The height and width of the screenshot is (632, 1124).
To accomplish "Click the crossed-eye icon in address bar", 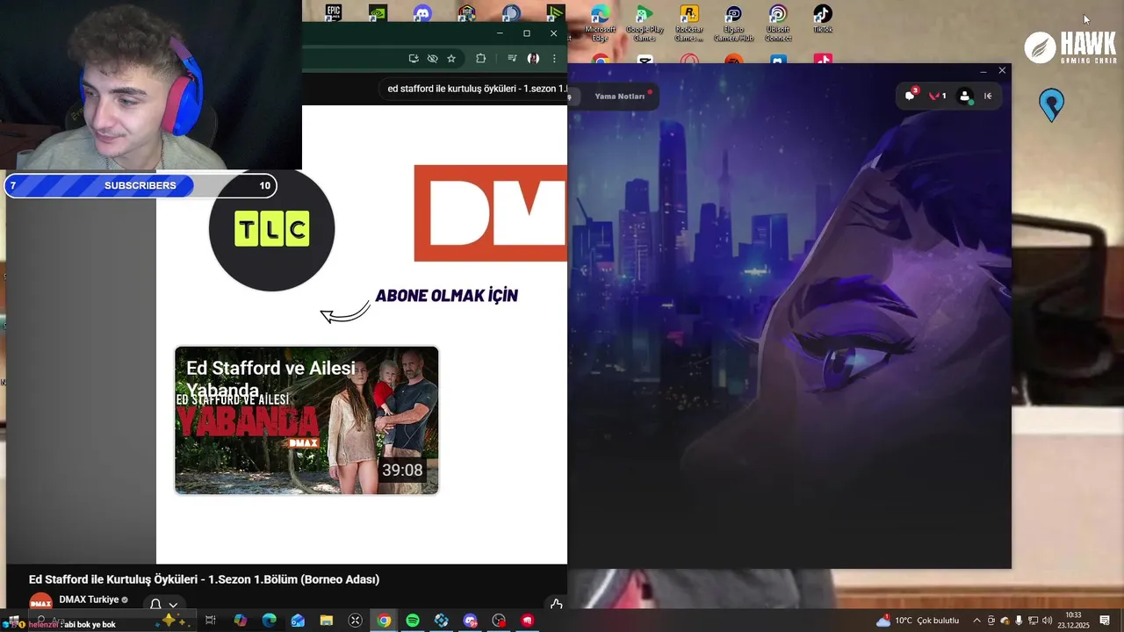I will [x=433, y=59].
